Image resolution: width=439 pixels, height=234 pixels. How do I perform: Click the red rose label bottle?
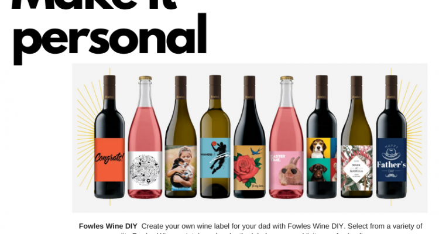(250, 136)
